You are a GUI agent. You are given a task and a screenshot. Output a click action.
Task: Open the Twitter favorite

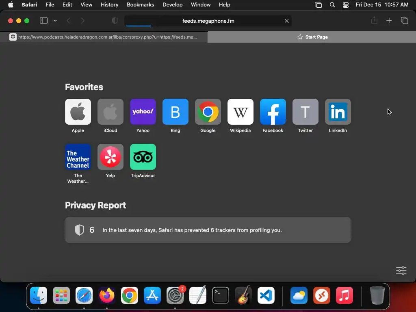click(305, 116)
